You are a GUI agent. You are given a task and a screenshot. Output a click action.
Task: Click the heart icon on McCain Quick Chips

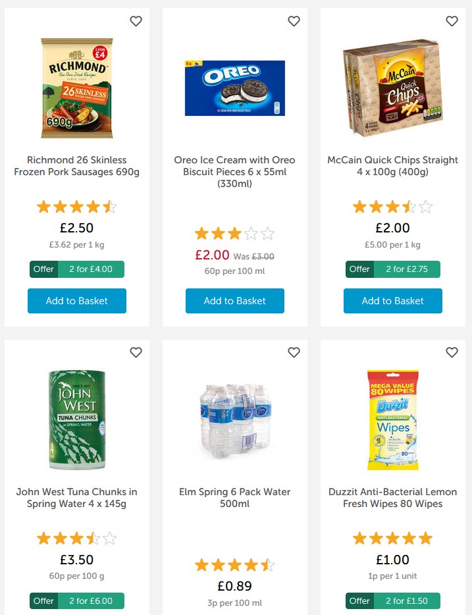point(452,21)
